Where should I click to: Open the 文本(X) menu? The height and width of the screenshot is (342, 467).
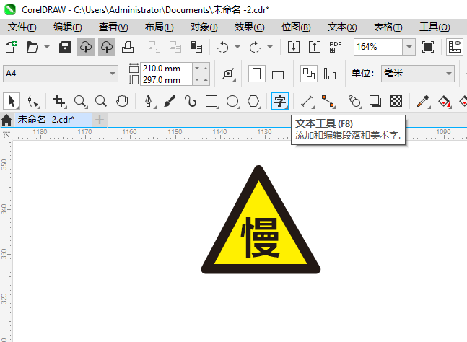[342, 27]
